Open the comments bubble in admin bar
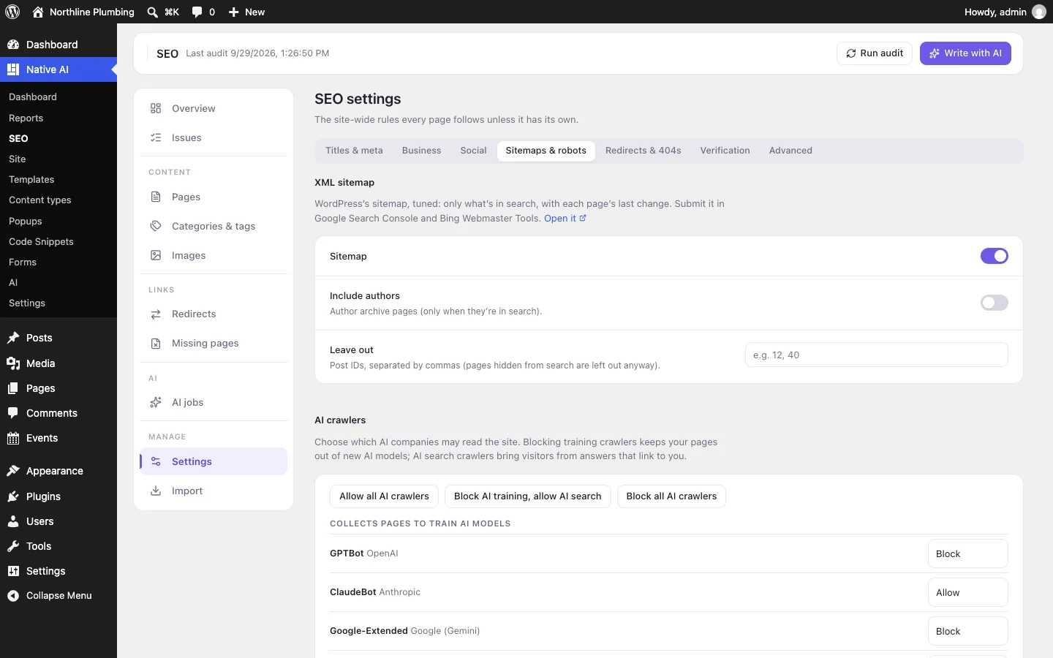 coord(197,12)
